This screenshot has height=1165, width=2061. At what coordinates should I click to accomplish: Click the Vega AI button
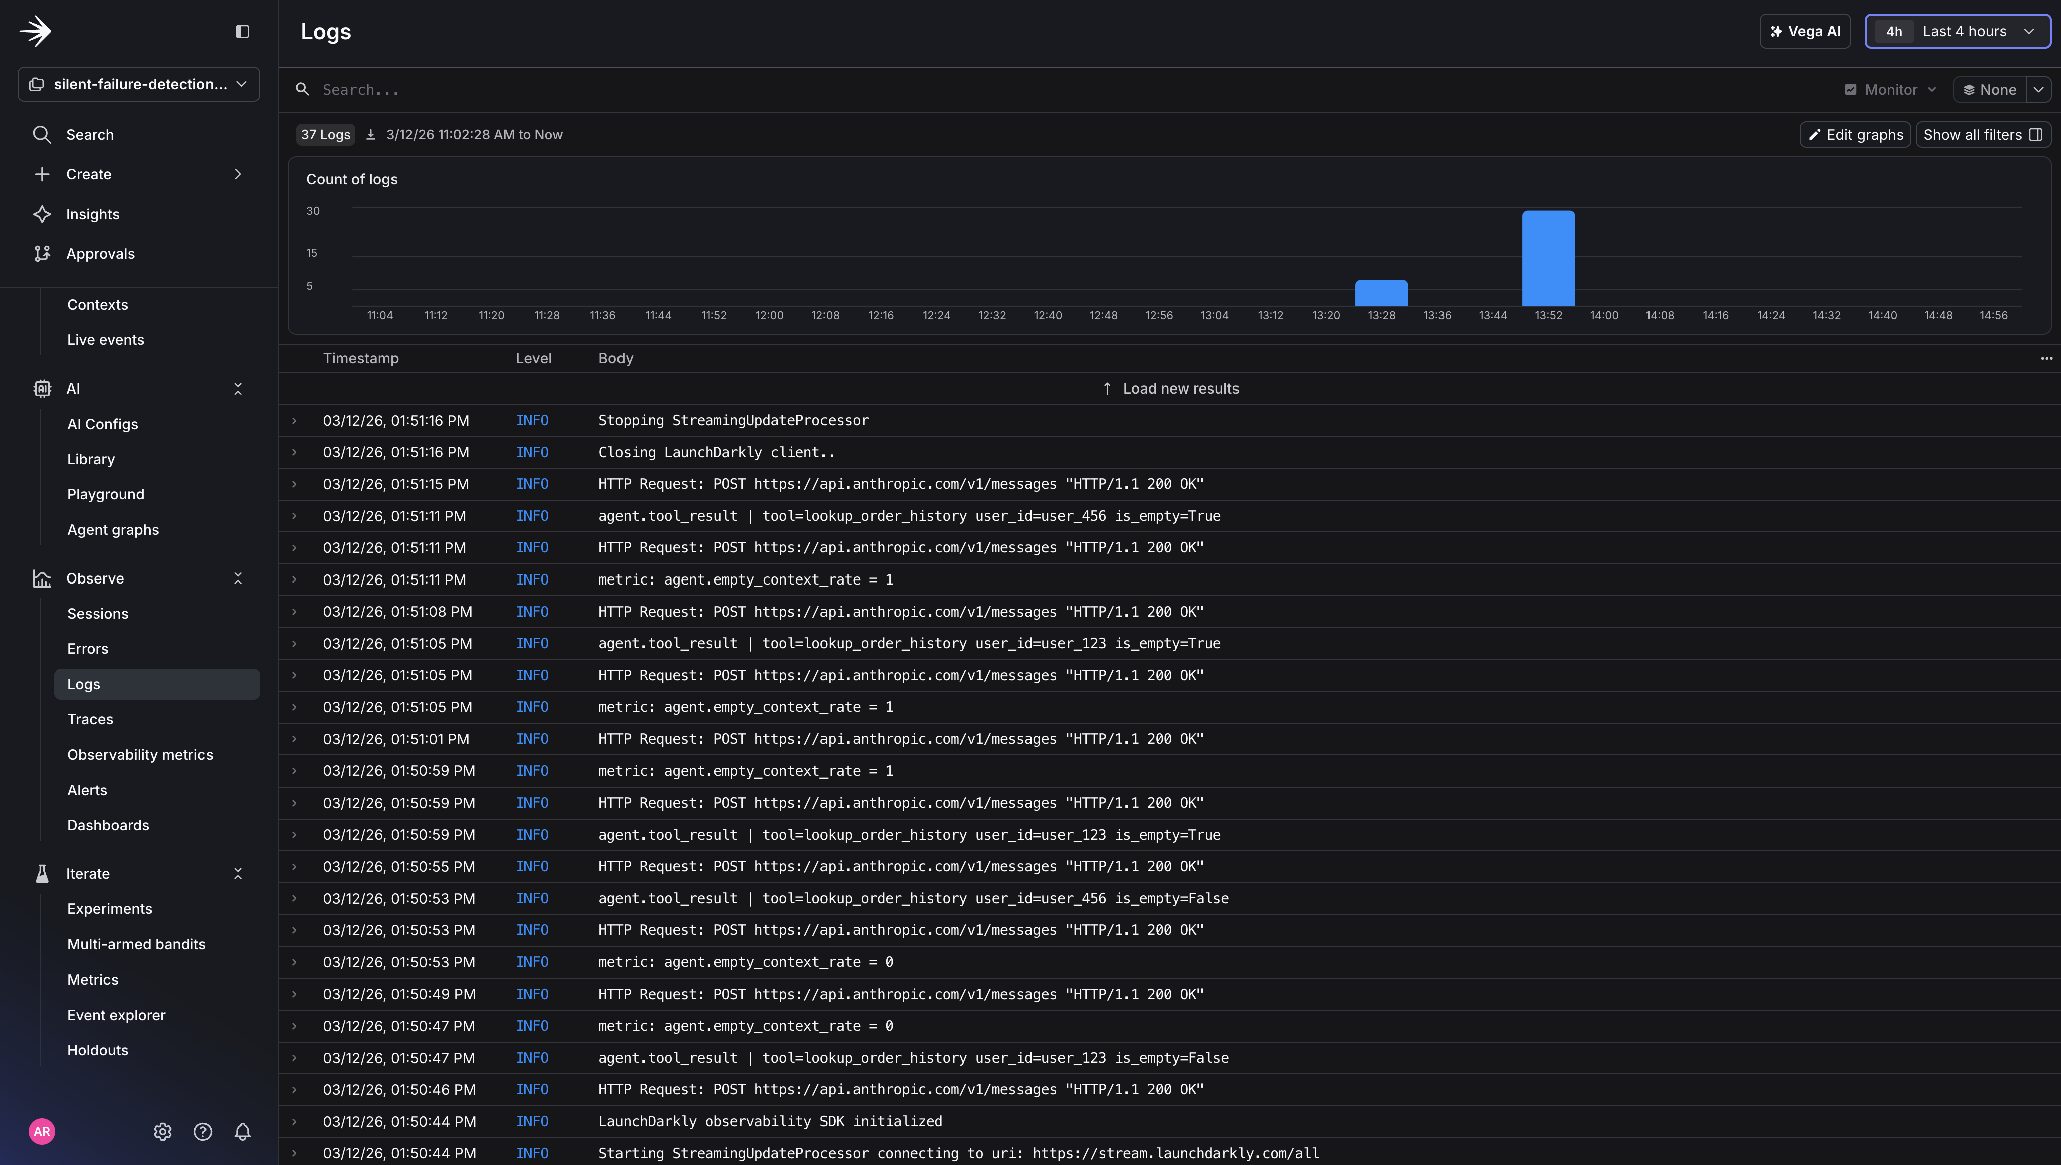tap(1804, 31)
